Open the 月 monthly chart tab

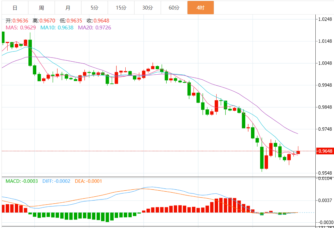click(68, 8)
